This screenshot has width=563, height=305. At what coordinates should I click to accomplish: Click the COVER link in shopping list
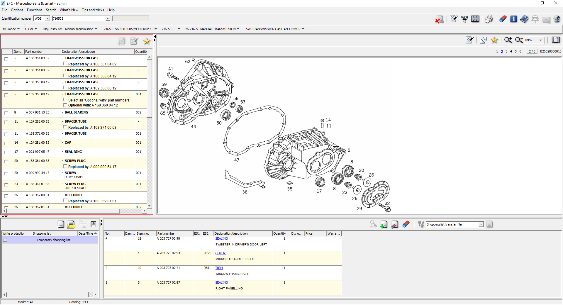220,253
